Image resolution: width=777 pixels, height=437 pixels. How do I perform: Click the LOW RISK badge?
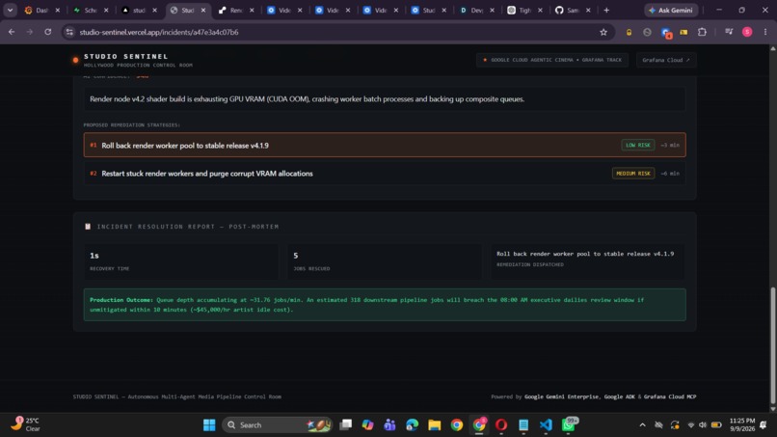pos(637,145)
